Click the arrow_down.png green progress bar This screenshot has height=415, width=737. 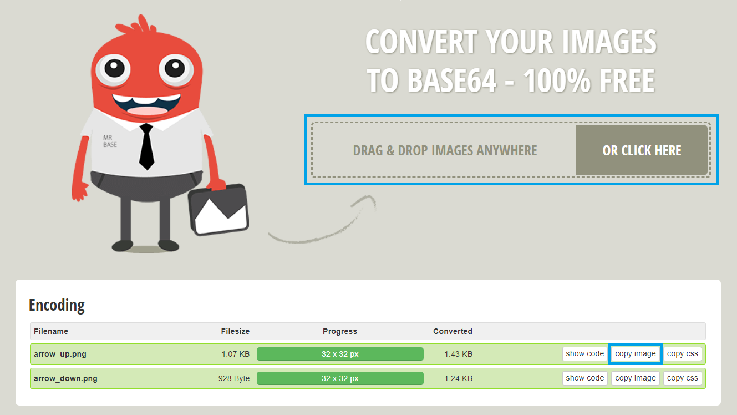click(x=340, y=378)
